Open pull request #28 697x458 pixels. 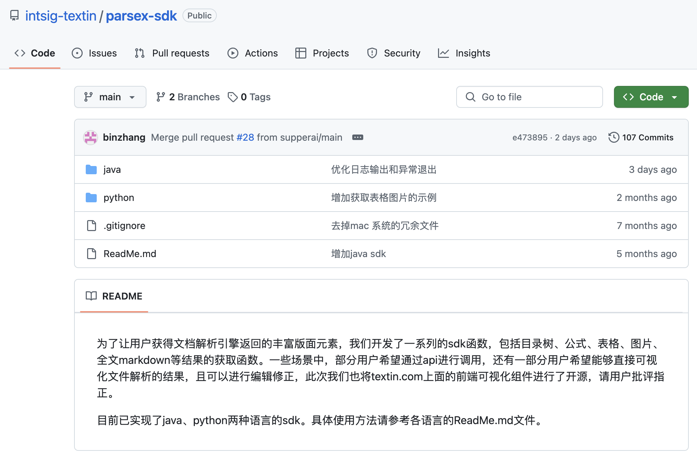pos(245,137)
